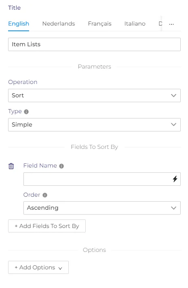Open the Add Options menu button
The width and height of the screenshot is (188, 288).
pyautogui.click(x=38, y=267)
